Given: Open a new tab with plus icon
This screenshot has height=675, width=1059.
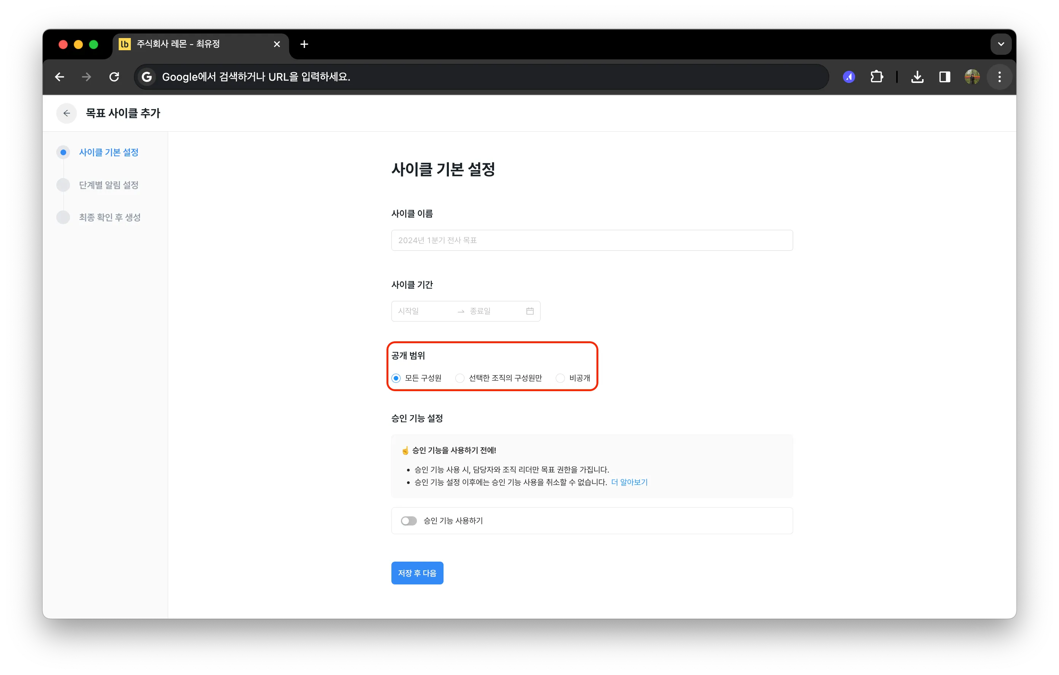Looking at the screenshot, I should 304,44.
